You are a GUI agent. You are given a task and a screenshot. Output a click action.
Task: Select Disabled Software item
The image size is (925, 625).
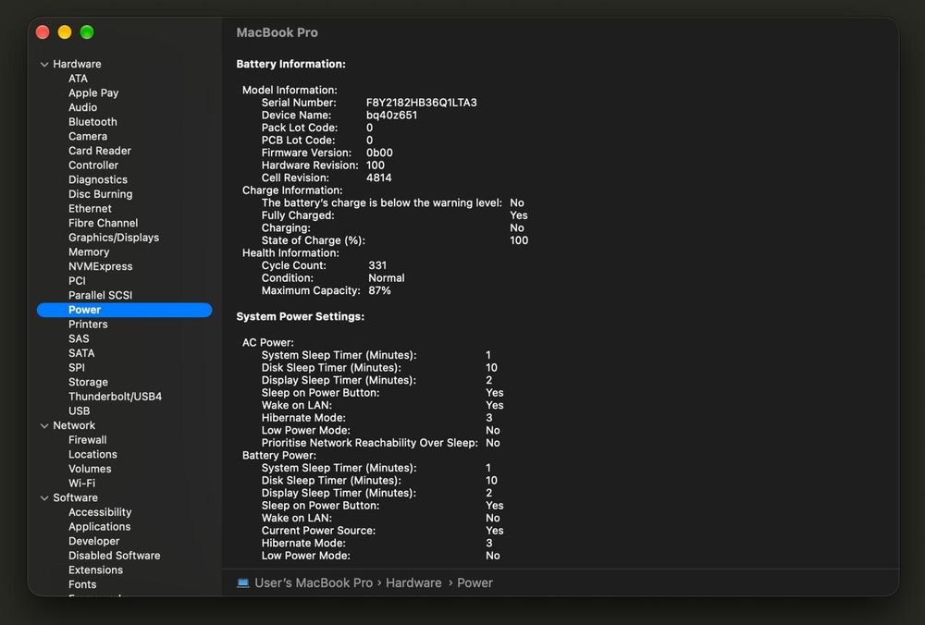click(115, 556)
